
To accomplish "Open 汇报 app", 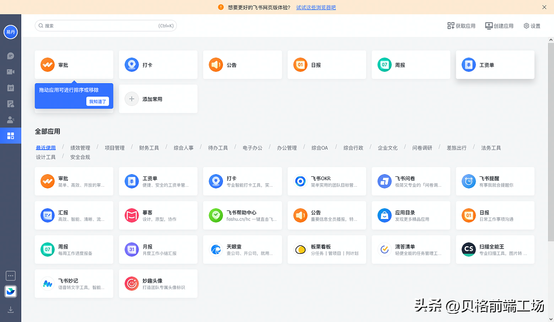I will pyautogui.click(x=74, y=215).
